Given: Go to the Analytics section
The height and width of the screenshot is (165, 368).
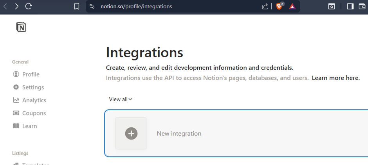Looking at the screenshot, I should tap(34, 100).
